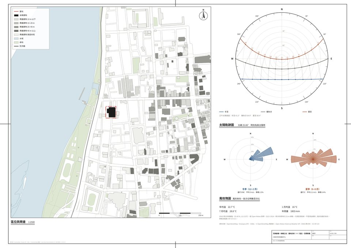The image size is (351, 248).
Task: Click the 120° azimuth label on sun path
Action: click(x=325, y=84)
